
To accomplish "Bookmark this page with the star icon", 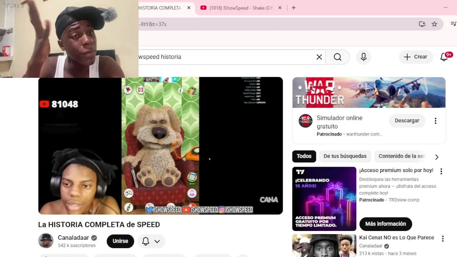I will click(x=434, y=24).
